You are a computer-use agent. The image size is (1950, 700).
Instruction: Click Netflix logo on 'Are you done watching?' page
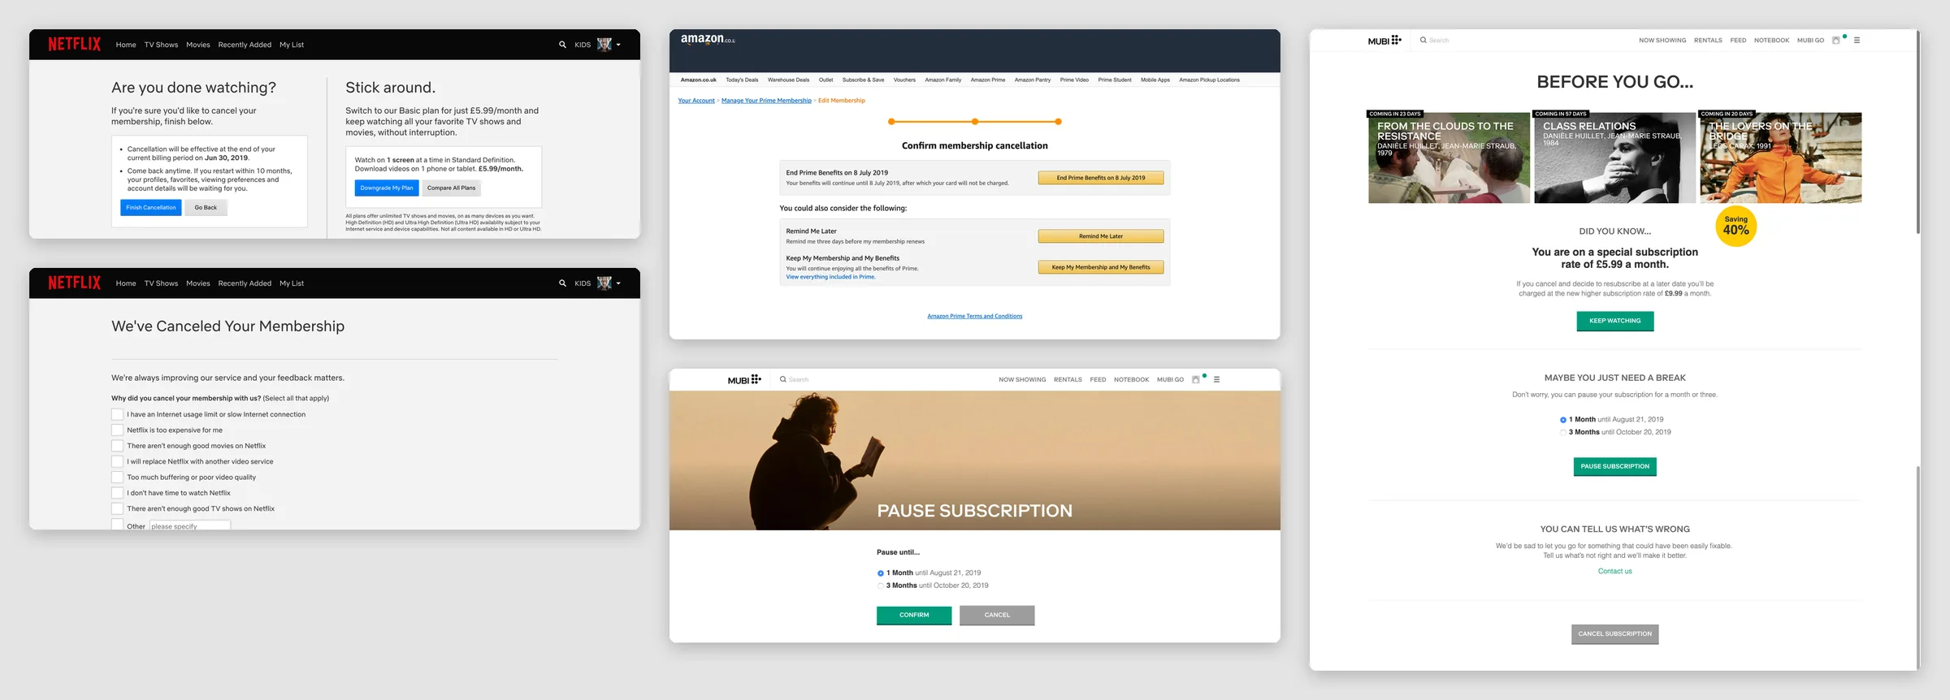click(74, 45)
